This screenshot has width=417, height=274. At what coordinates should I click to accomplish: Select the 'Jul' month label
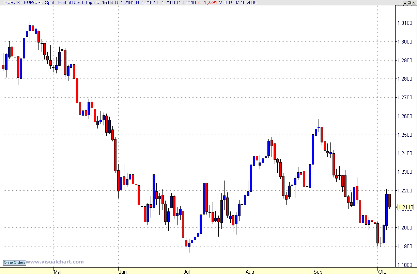[x=187, y=272]
